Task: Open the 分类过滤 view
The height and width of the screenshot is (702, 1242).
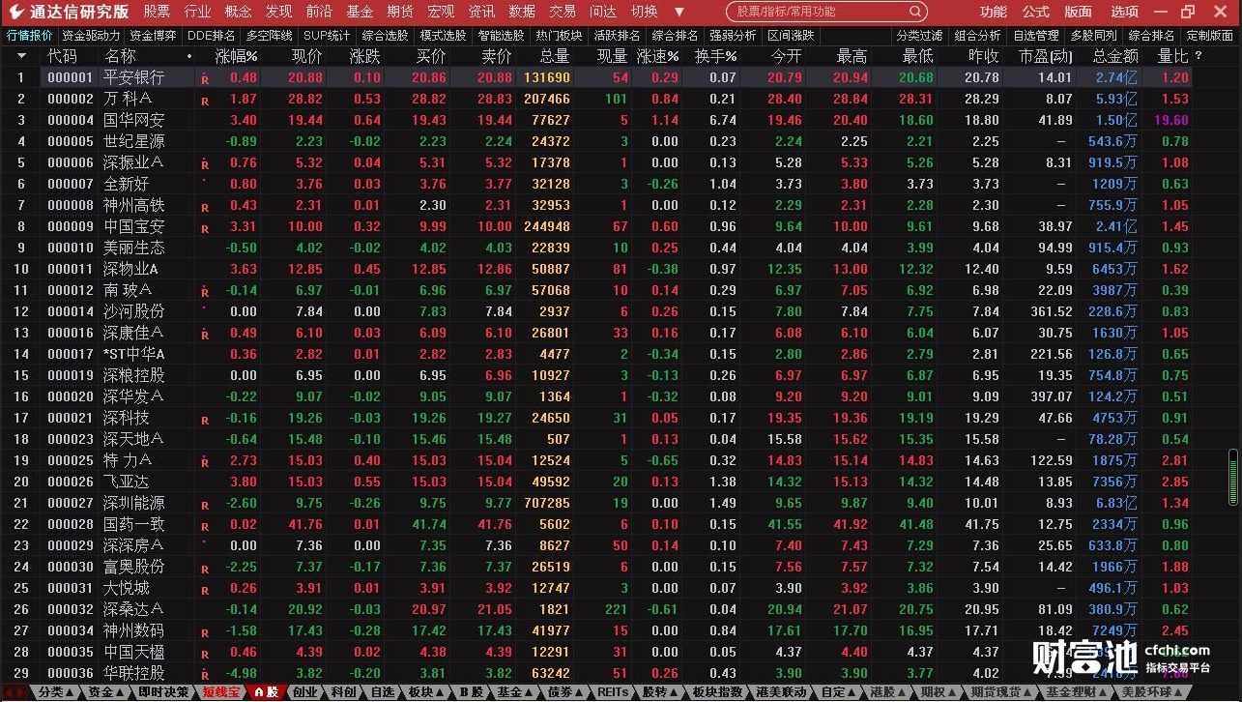Action: point(919,36)
